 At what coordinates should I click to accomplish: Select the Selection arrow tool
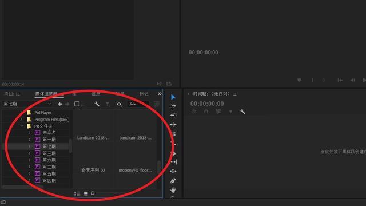(173, 97)
